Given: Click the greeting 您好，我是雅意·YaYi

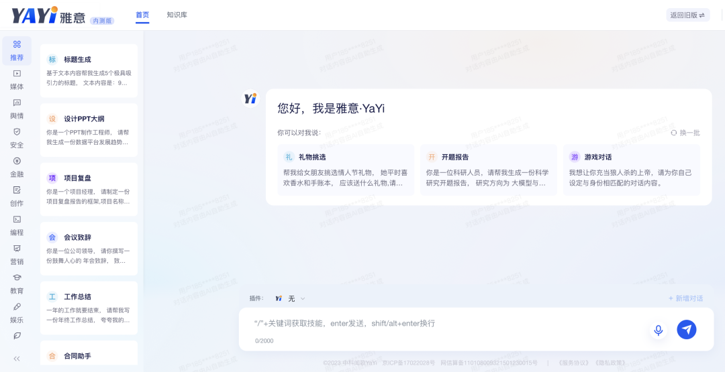Looking at the screenshot, I should [331, 109].
